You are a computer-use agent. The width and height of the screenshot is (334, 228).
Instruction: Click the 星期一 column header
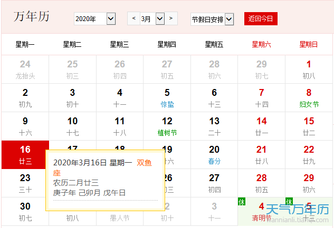pos(25,44)
